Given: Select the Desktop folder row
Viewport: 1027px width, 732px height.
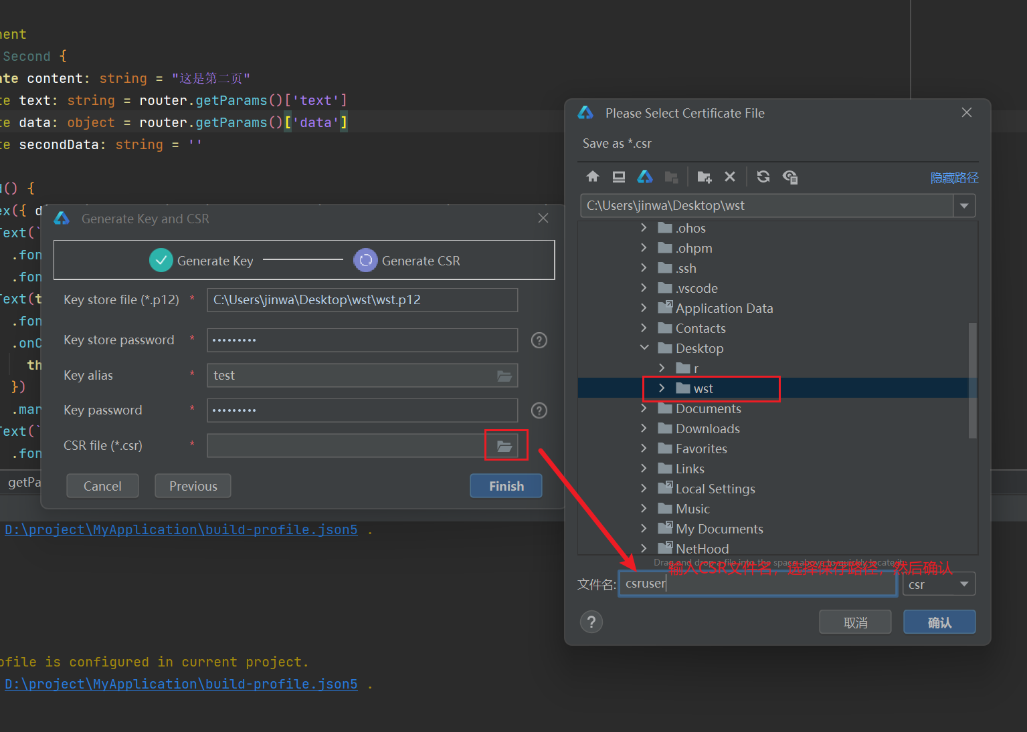Looking at the screenshot, I should 777,348.
